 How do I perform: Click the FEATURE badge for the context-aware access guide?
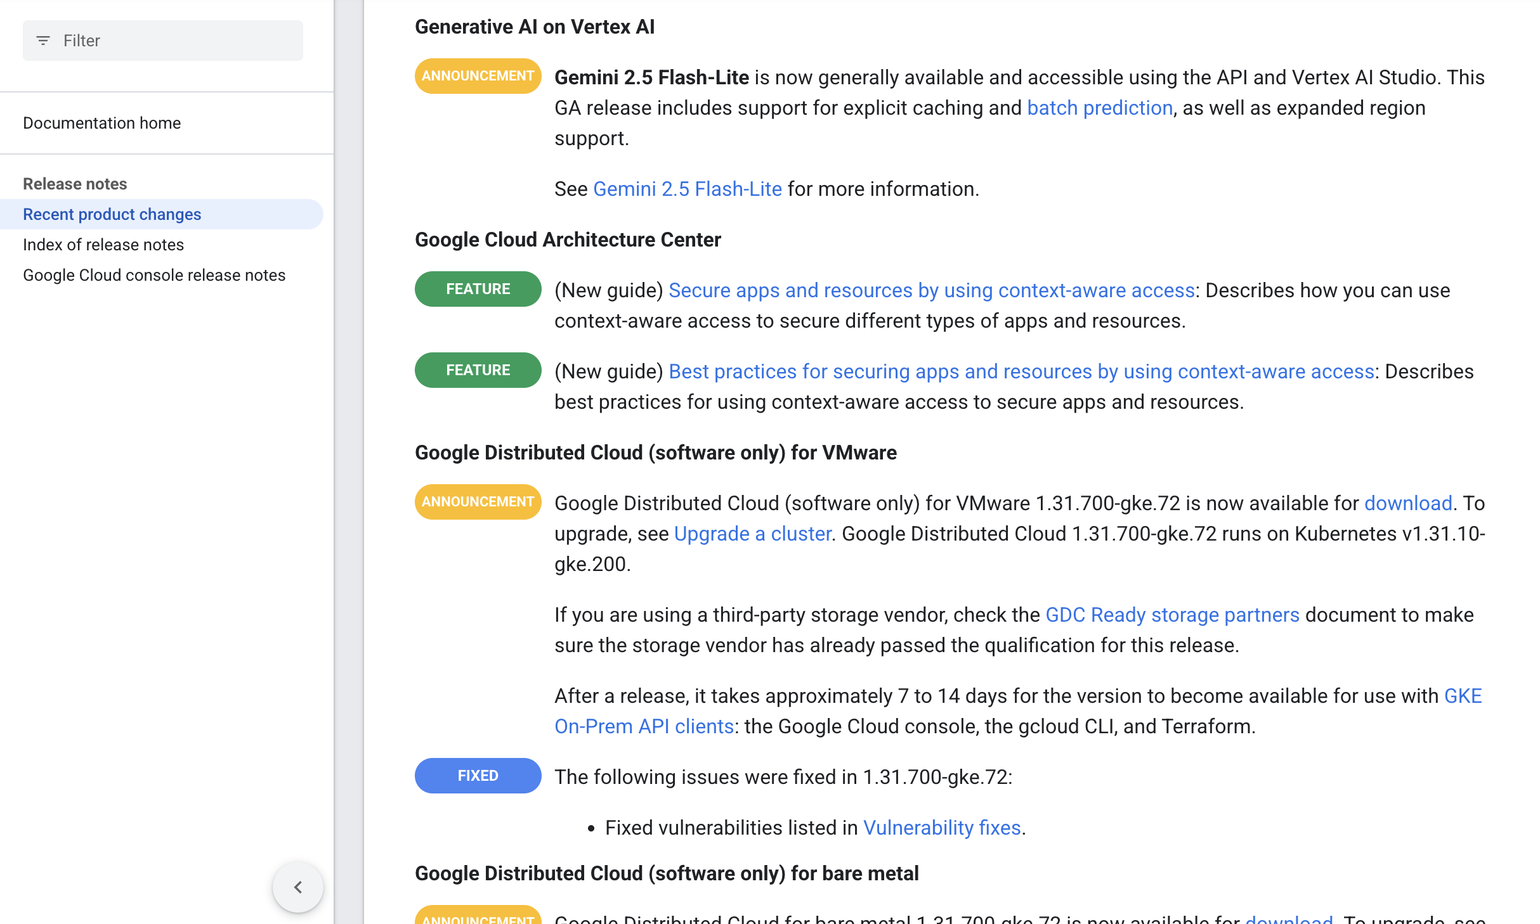point(478,289)
